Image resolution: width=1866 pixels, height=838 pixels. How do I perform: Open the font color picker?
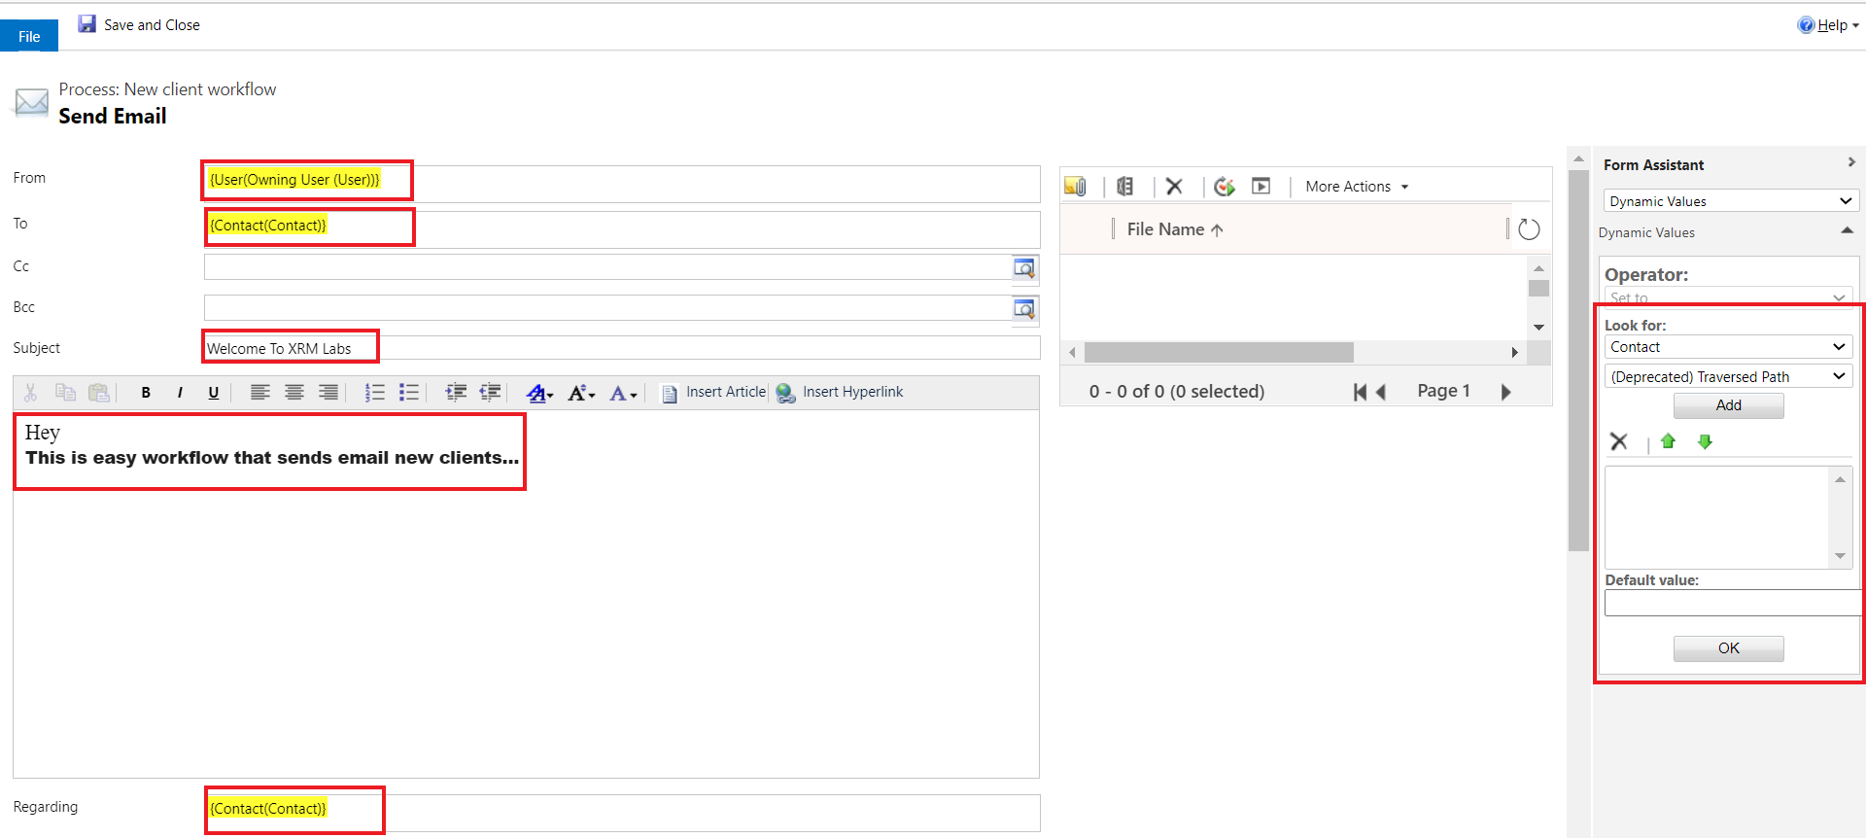click(x=622, y=393)
